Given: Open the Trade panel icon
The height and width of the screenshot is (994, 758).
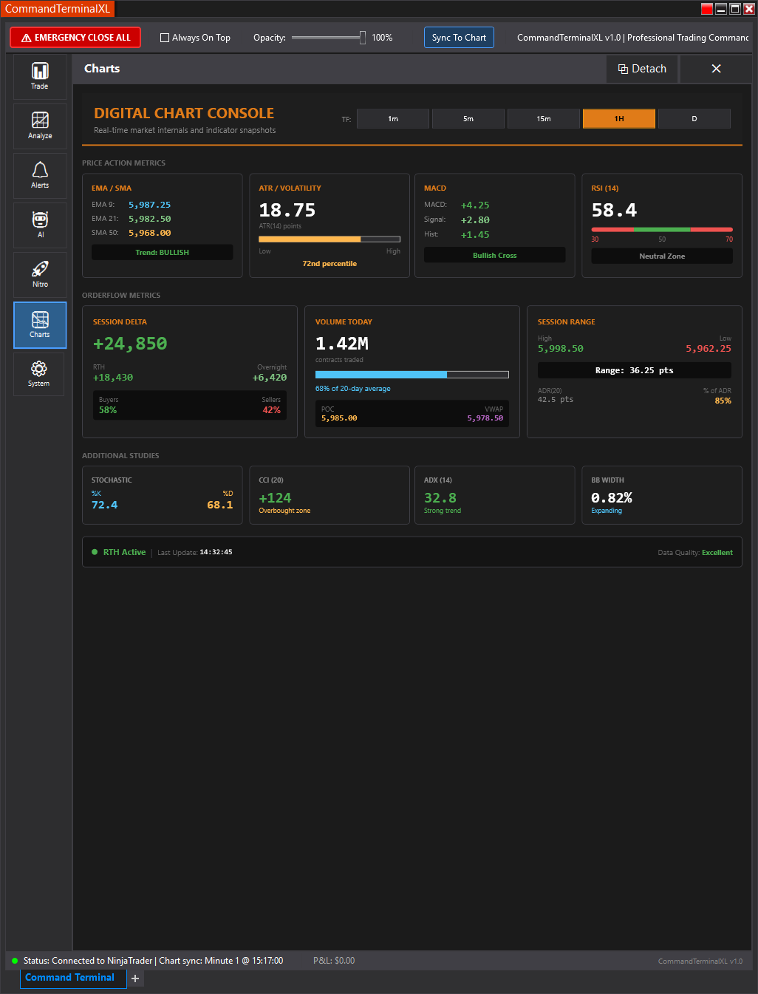Looking at the screenshot, I should [40, 76].
